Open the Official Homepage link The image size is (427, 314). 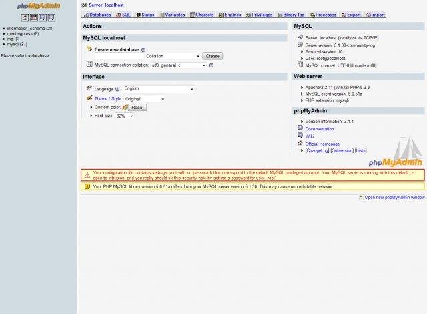tap(322, 144)
